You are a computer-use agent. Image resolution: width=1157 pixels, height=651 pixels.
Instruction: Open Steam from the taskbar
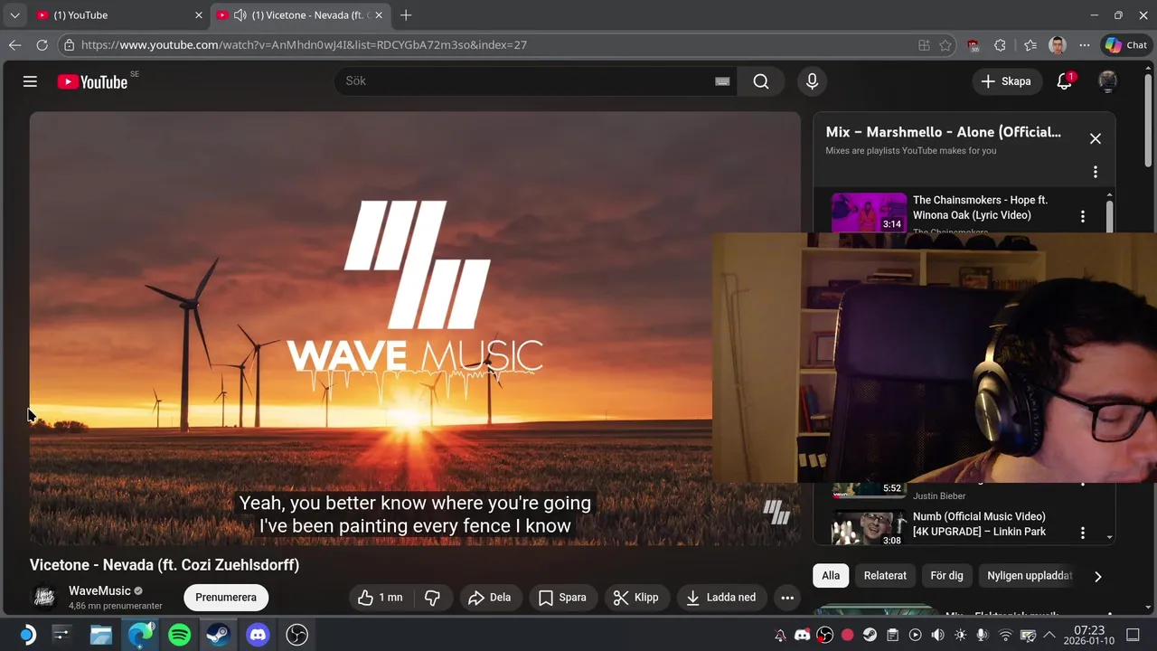219,636
